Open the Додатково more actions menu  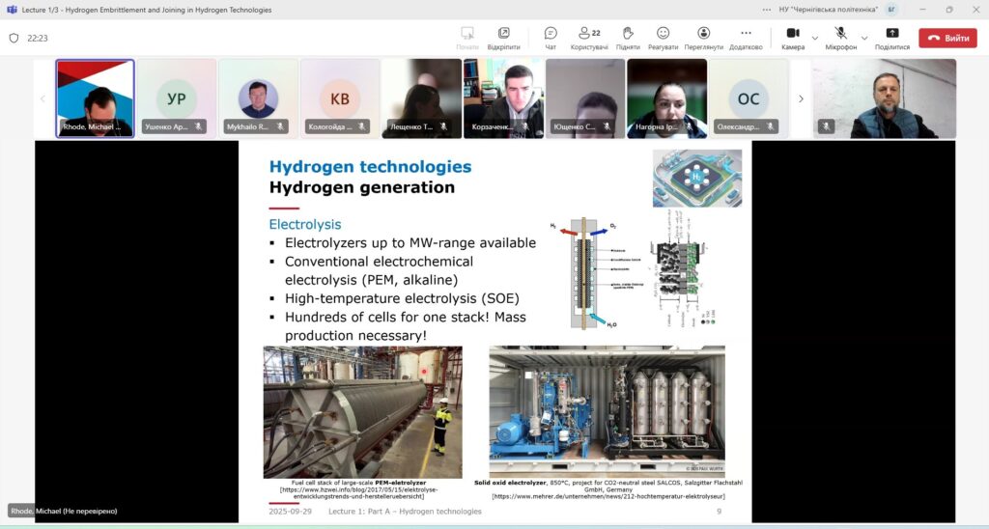tap(746, 38)
